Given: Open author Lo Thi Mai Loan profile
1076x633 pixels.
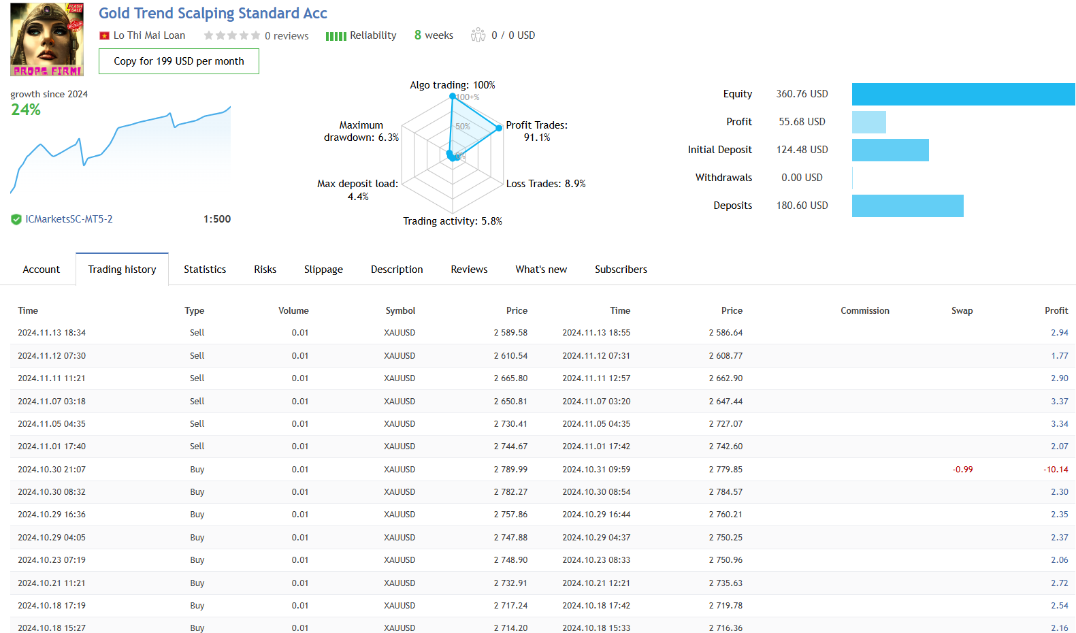Looking at the screenshot, I should tap(149, 35).
